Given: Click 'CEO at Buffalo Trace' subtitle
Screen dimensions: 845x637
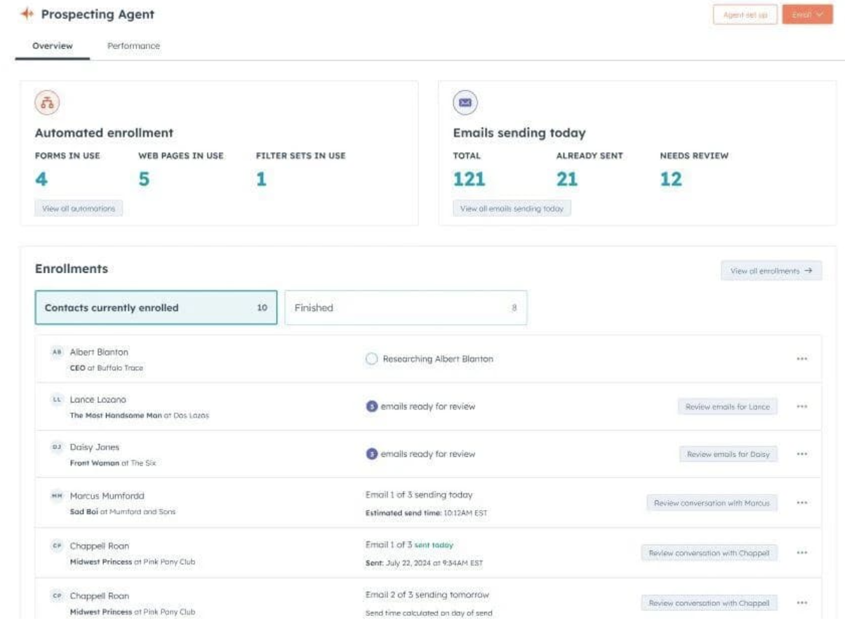Looking at the screenshot, I should pos(107,368).
